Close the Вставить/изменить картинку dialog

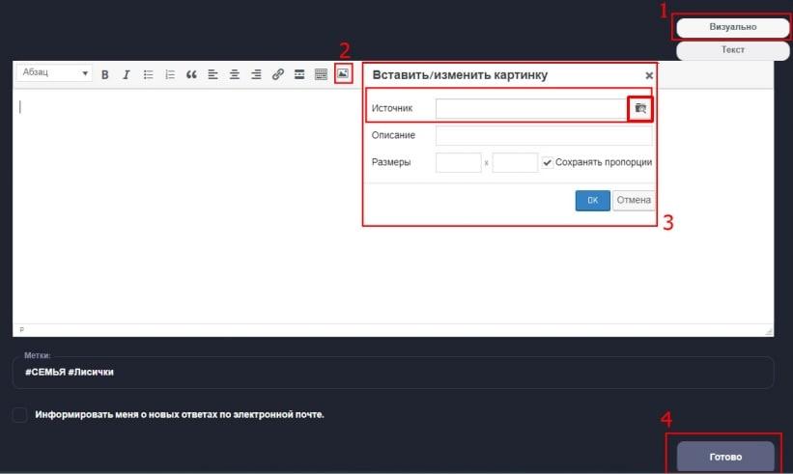648,75
